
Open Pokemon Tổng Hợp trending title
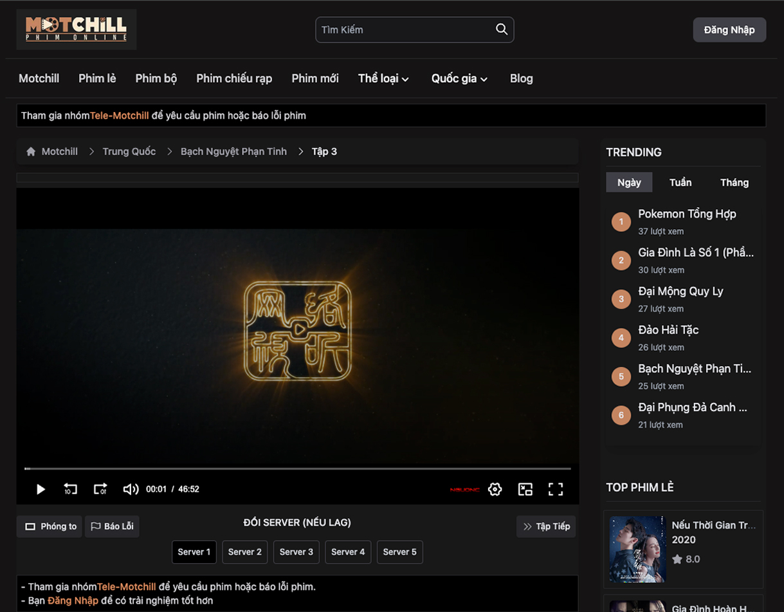pos(687,214)
